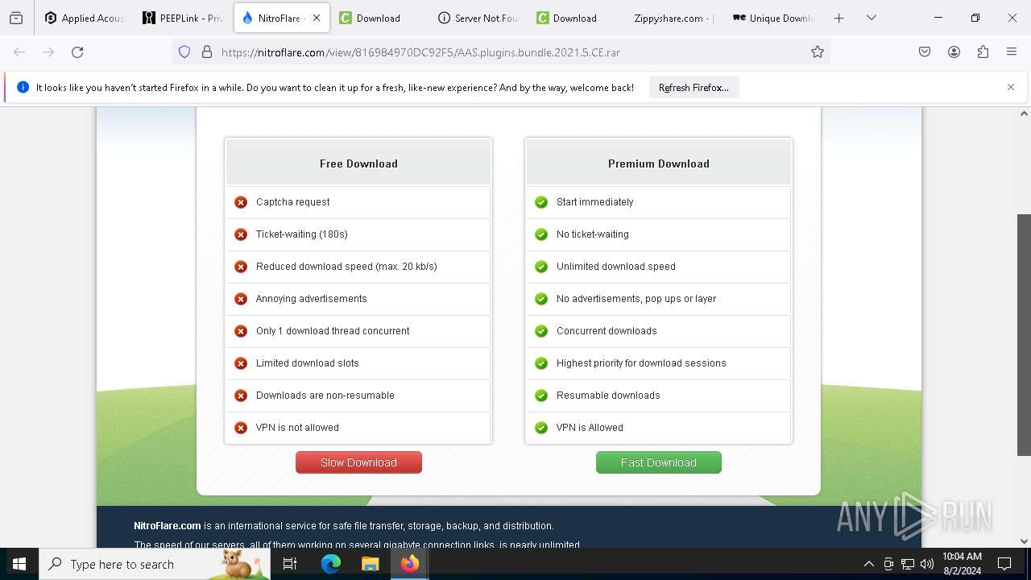Open the volume speaker tray icon

point(927,564)
